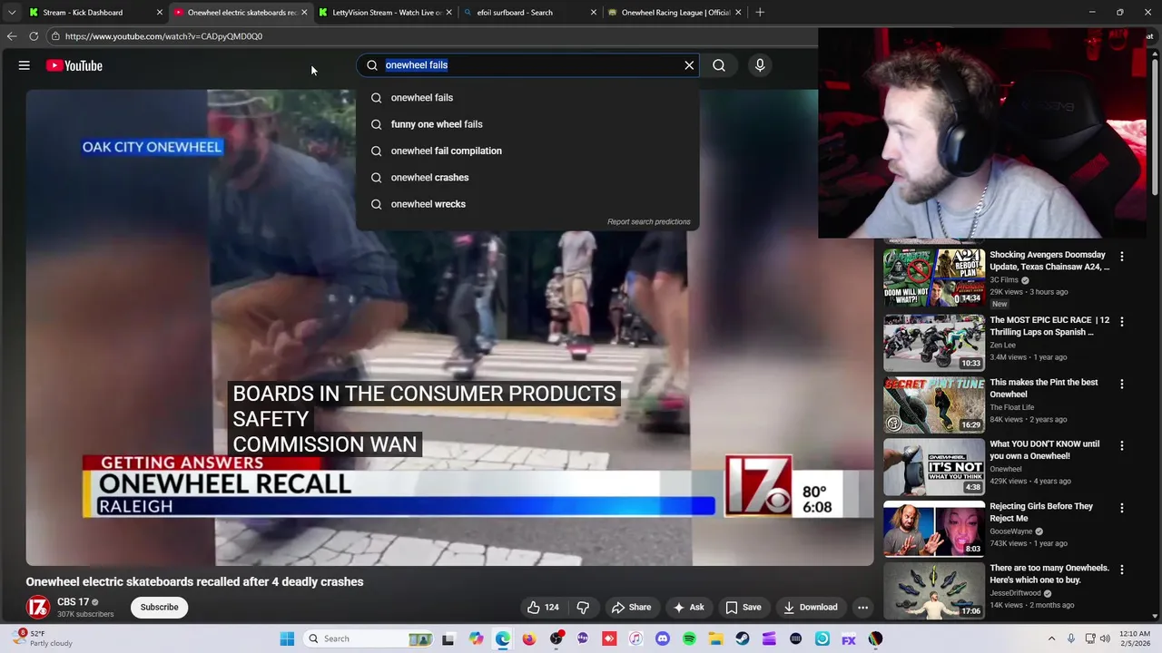This screenshot has width=1162, height=653.
Task: Open options for too many Onewheels video
Action: (x=1122, y=570)
